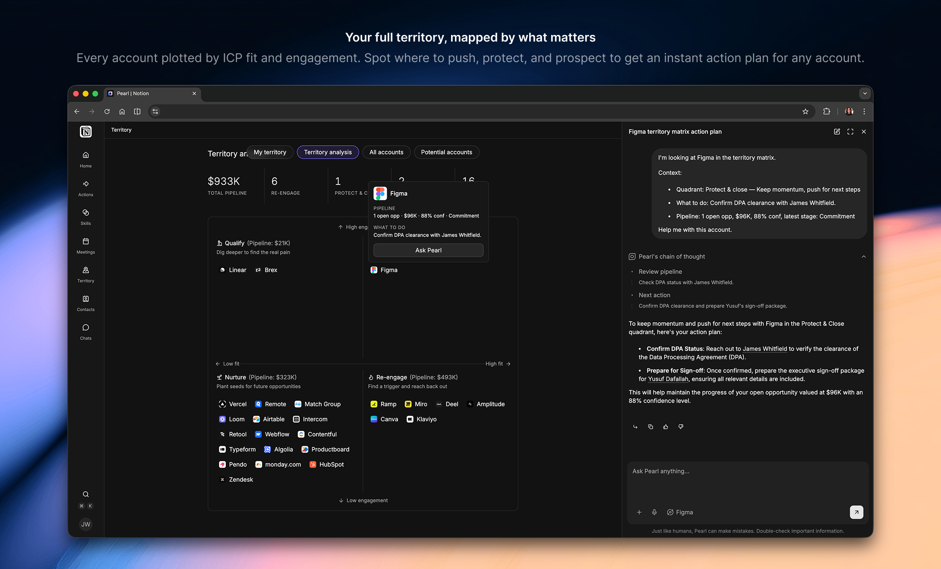
Task: Close the Pearl | Notion browser tab
Action: coord(194,94)
